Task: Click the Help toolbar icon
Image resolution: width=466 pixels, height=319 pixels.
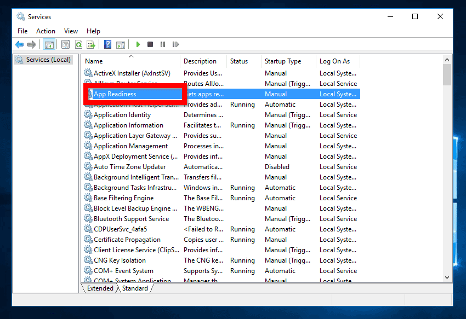Action: tap(107, 44)
